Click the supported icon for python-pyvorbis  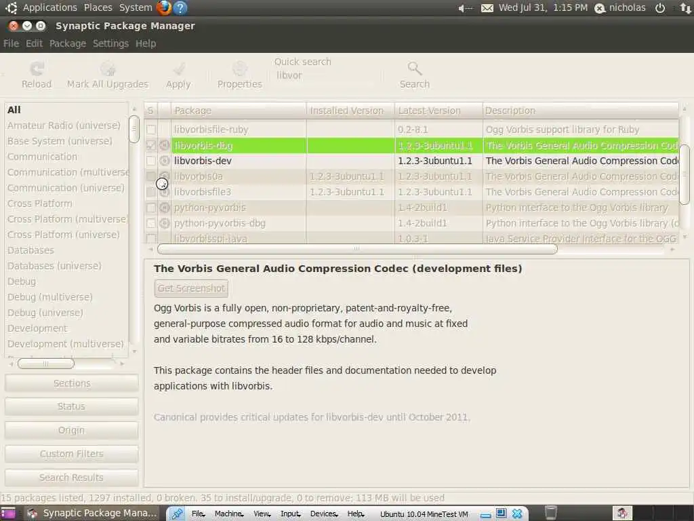coord(164,208)
